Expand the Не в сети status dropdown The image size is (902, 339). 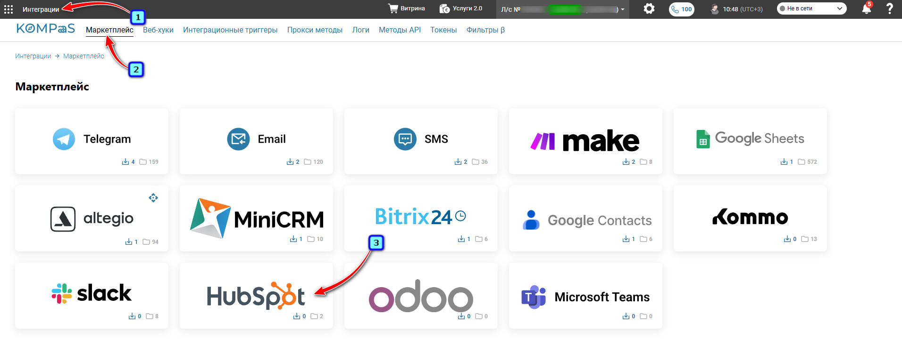[x=811, y=8]
